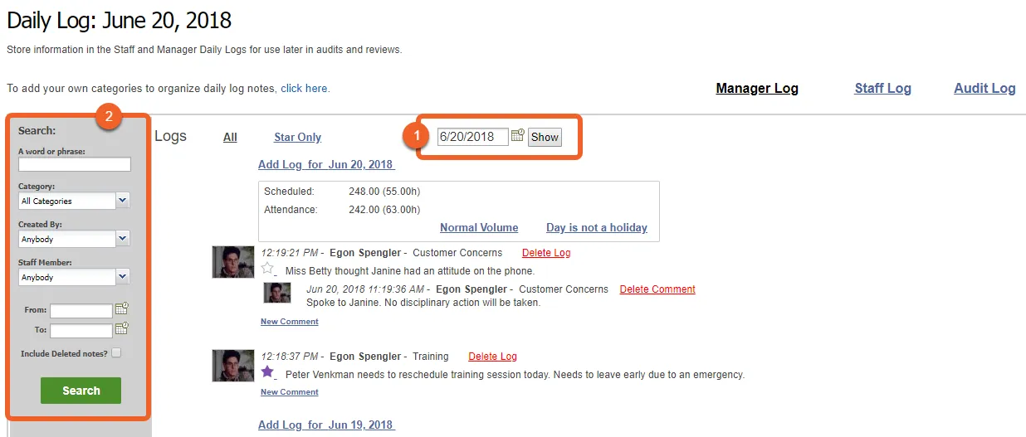
Task: Open Add Log for Jun 20, 2018
Action: [326, 164]
